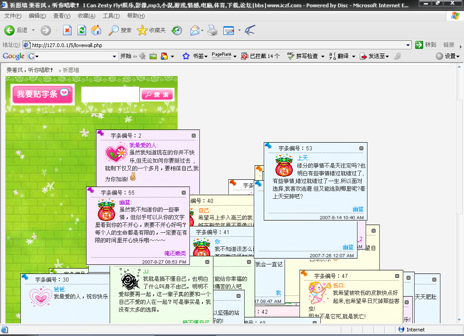Open PageRank dropdown
464x336 pixels.
tap(235, 56)
